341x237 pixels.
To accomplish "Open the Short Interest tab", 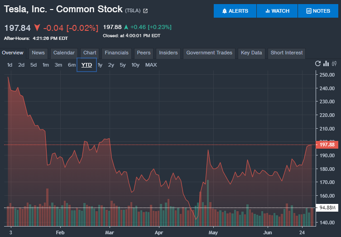I will pos(286,53).
